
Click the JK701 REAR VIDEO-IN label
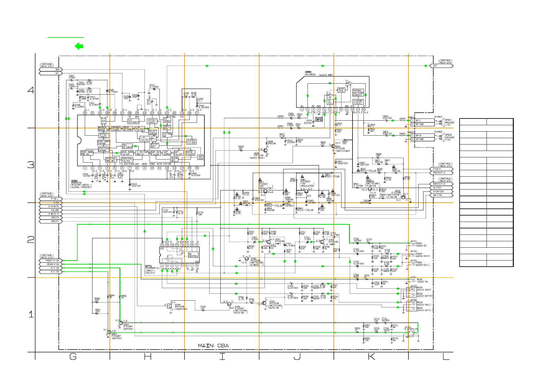[422, 280]
